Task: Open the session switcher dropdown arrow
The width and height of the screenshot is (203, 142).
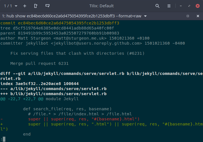Action: pos(16,6)
